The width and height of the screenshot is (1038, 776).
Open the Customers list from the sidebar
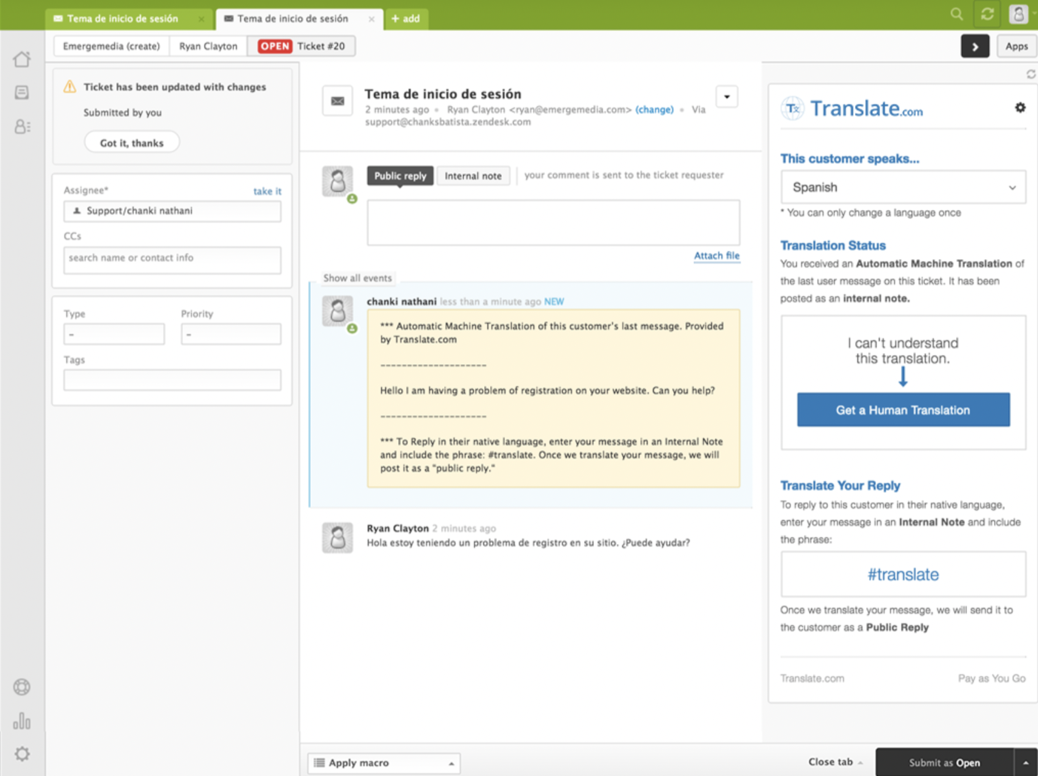click(22, 126)
